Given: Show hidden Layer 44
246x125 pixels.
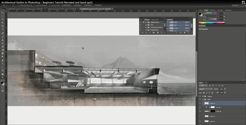Looking at the screenshot, I should [200, 116].
